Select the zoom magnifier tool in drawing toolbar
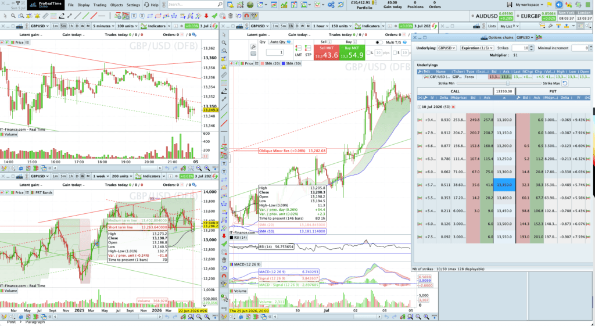Screen dimensions: 595x326 pyautogui.click(x=13, y=16)
